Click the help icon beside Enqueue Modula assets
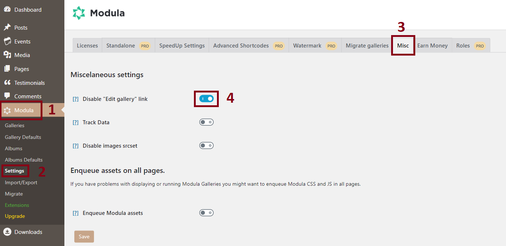This screenshot has height=246, width=506. (x=75, y=213)
